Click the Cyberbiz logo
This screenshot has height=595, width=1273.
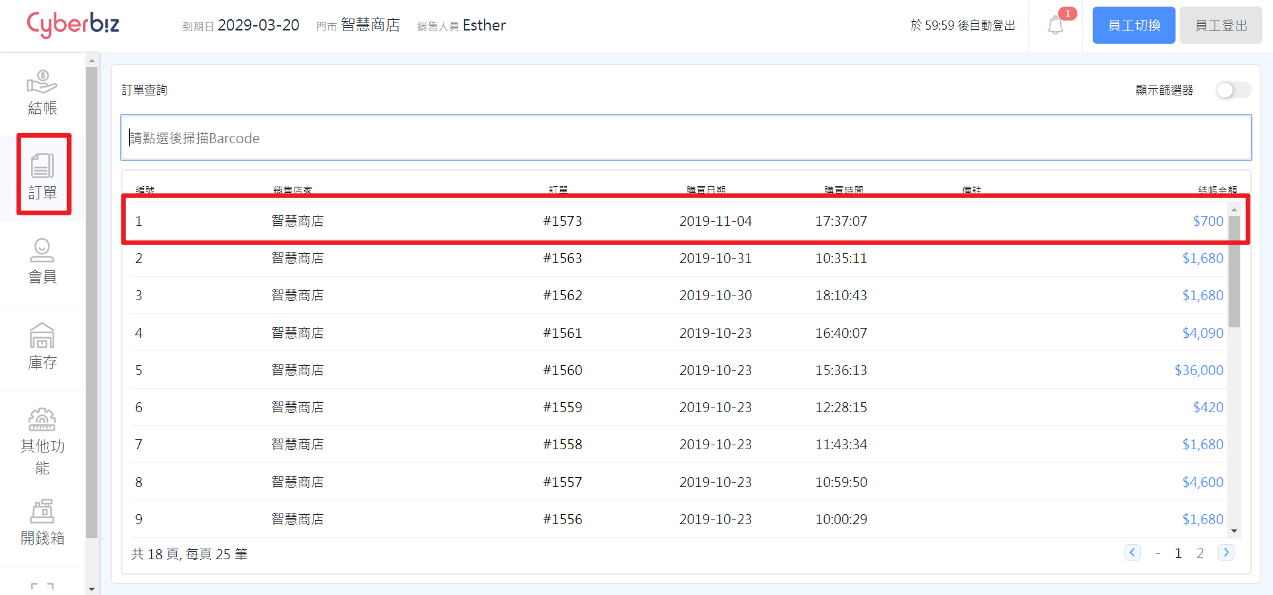(x=73, y=25)
